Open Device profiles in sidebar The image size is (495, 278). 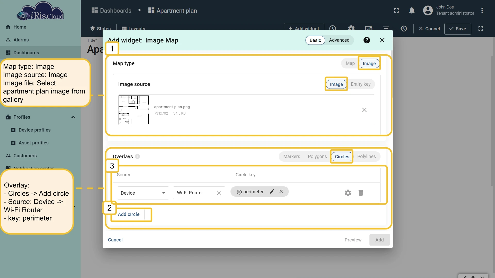35,130
